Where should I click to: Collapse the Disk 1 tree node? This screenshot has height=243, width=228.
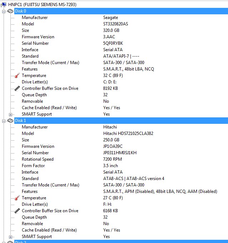pos(4,121)
